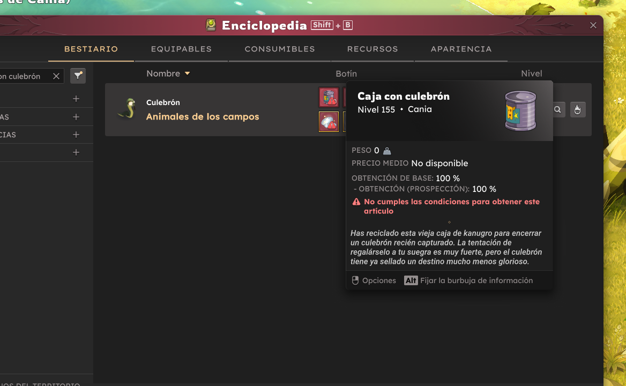
Task: Switch to the EQUIPABLES tab
Action: tap(181, 49)
